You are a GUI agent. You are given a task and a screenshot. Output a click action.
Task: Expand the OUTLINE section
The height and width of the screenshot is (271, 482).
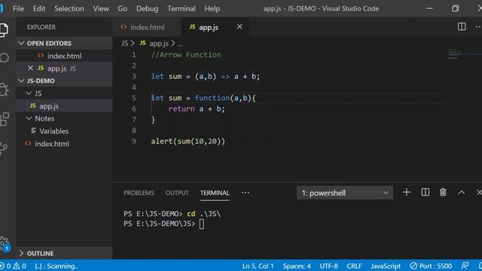64,254
